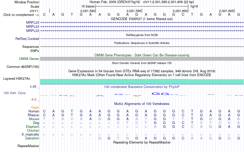Click the -4.5 conservation axis value
244x152 pixels.
point(33,100)
